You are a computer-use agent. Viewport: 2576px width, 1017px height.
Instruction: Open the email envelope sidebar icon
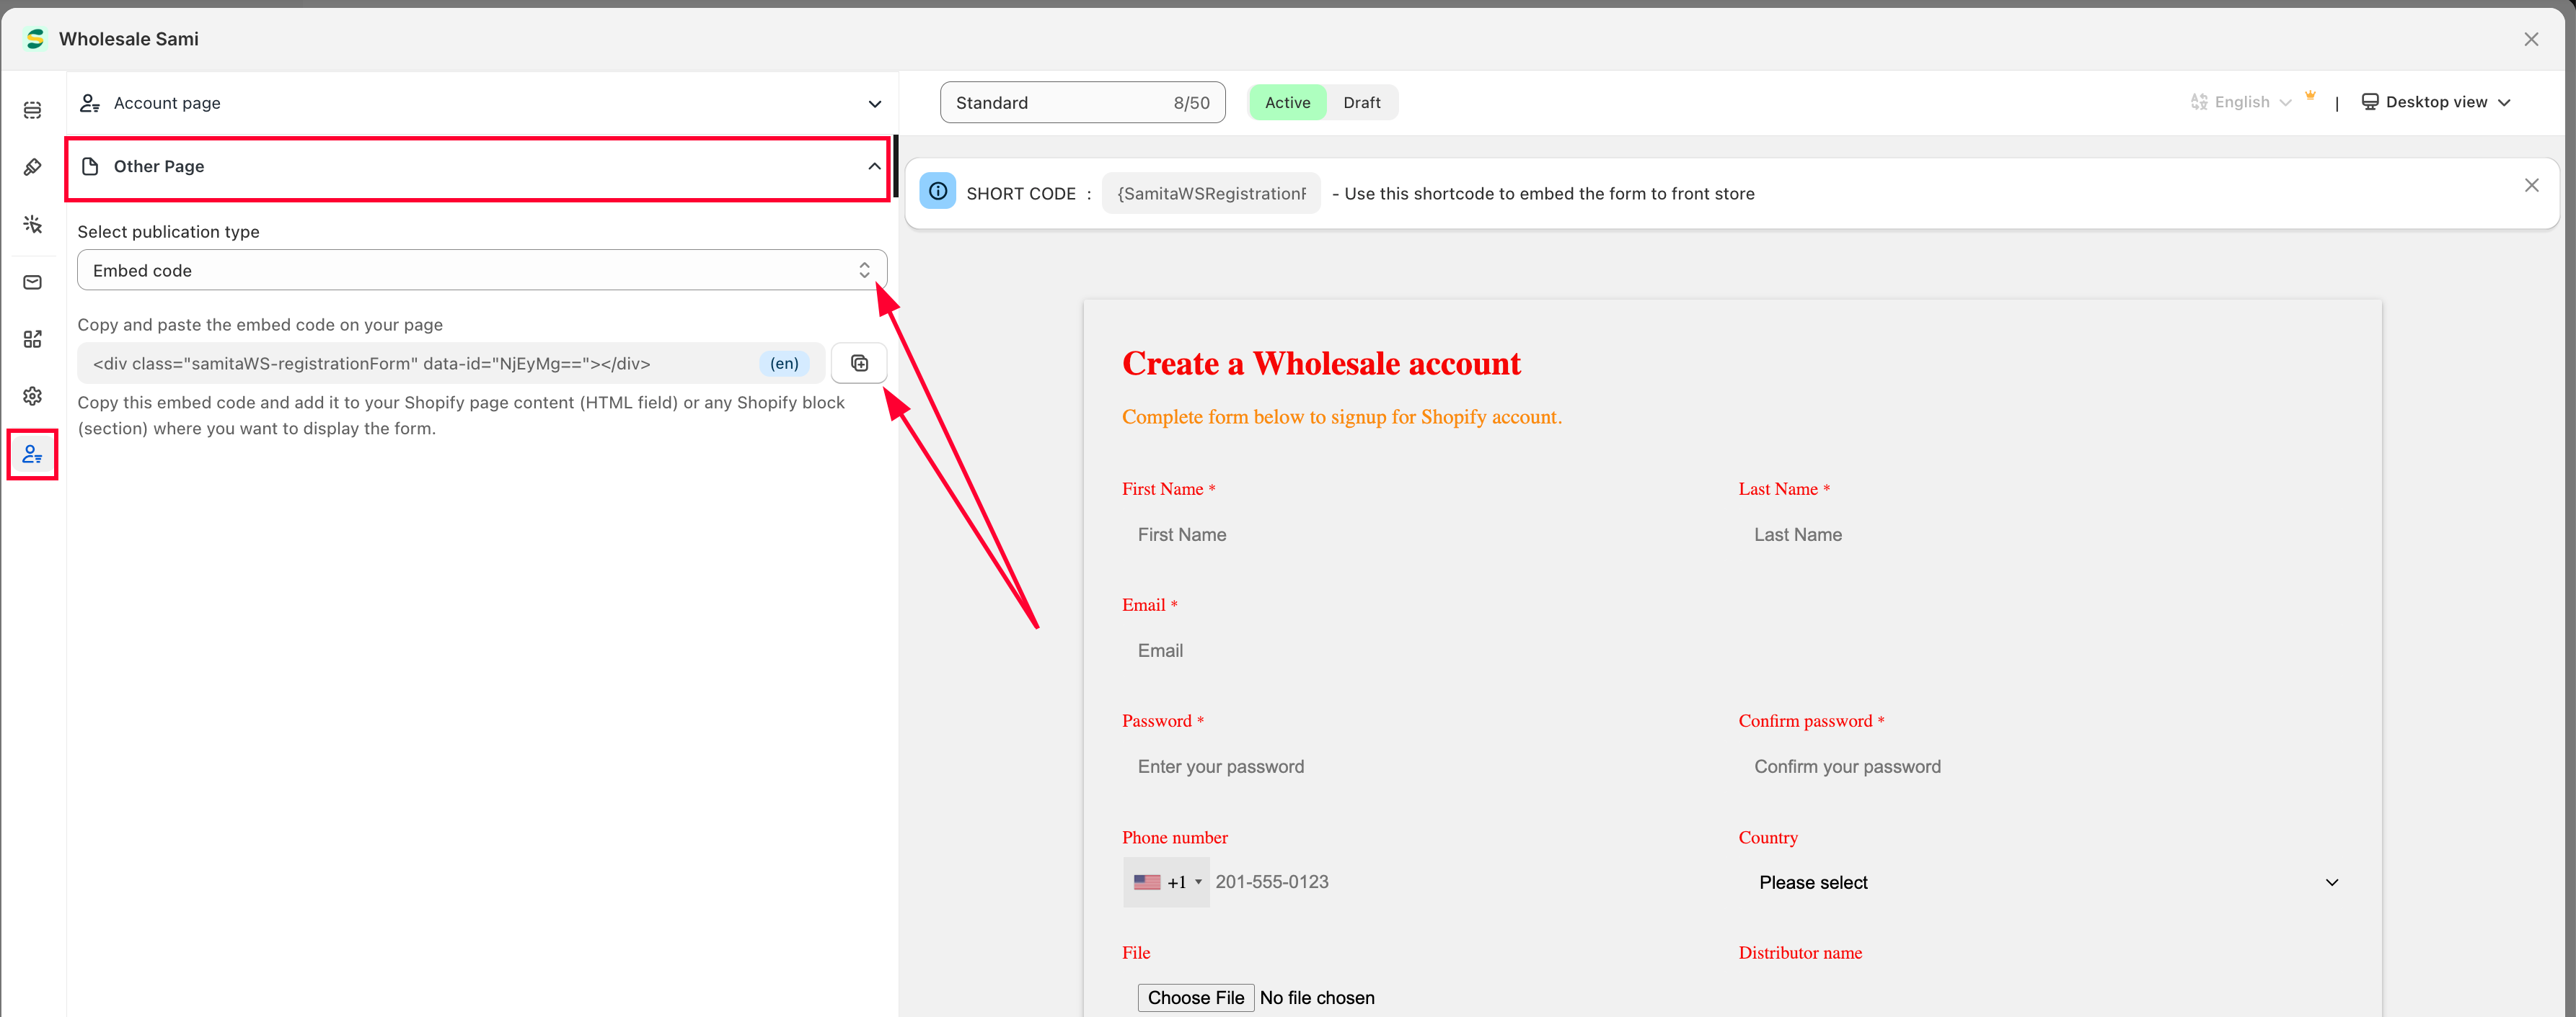pos(32,282)
